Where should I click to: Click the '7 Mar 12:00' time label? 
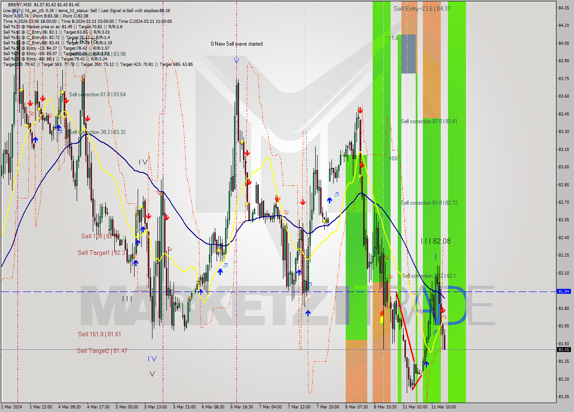(x=299, y=407)
